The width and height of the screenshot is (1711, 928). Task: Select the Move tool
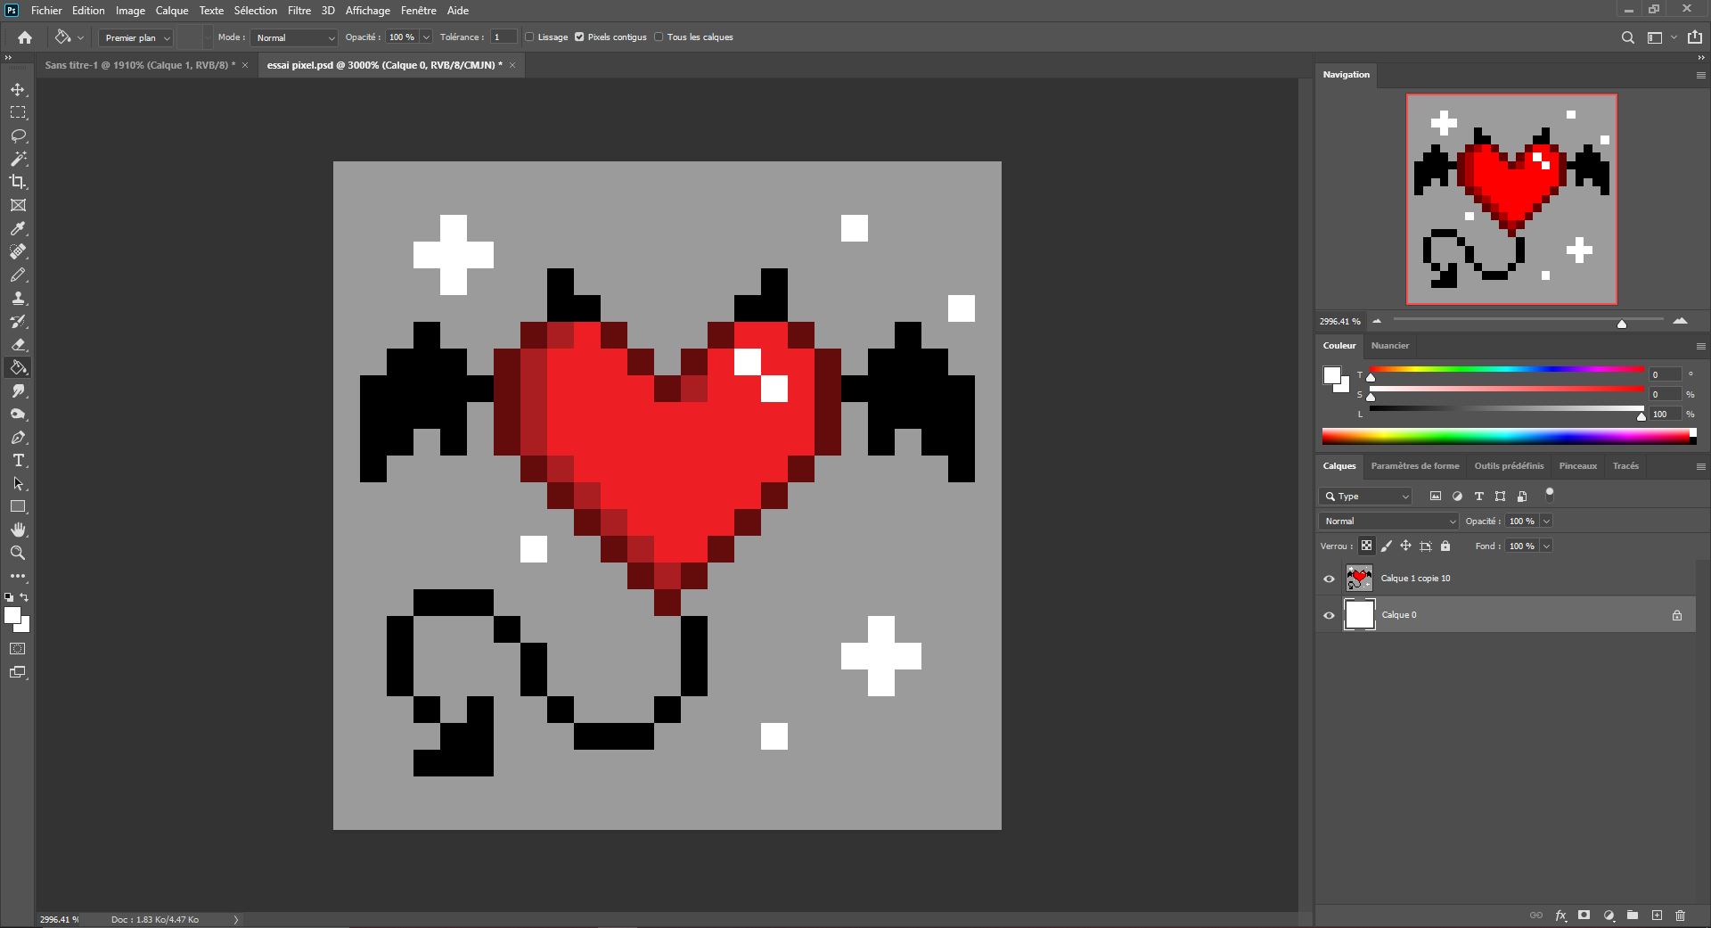click(x=18, y=90)
